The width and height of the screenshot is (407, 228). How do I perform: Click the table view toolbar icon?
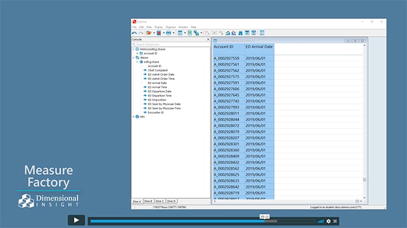180,33
